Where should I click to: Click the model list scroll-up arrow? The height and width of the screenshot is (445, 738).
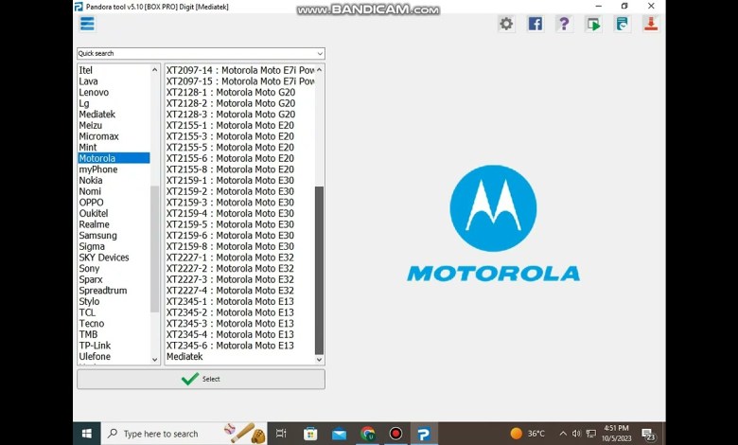pyautogui.click(x=319, y=70)
